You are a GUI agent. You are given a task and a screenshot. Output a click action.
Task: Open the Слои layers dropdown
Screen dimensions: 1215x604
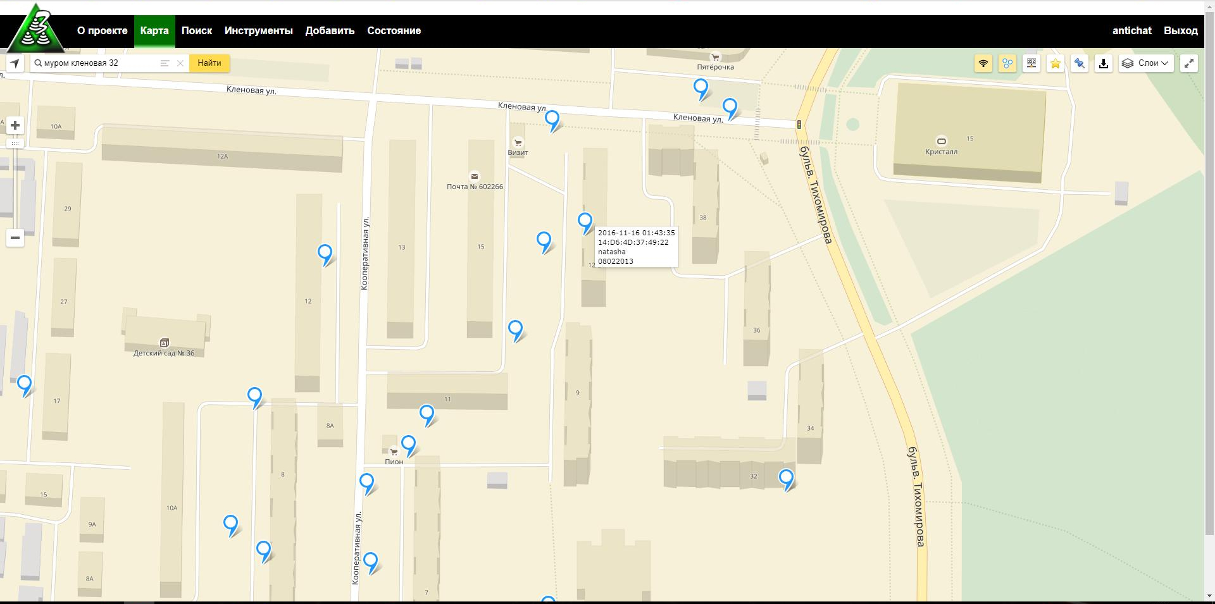click(x=1146, y=63)
